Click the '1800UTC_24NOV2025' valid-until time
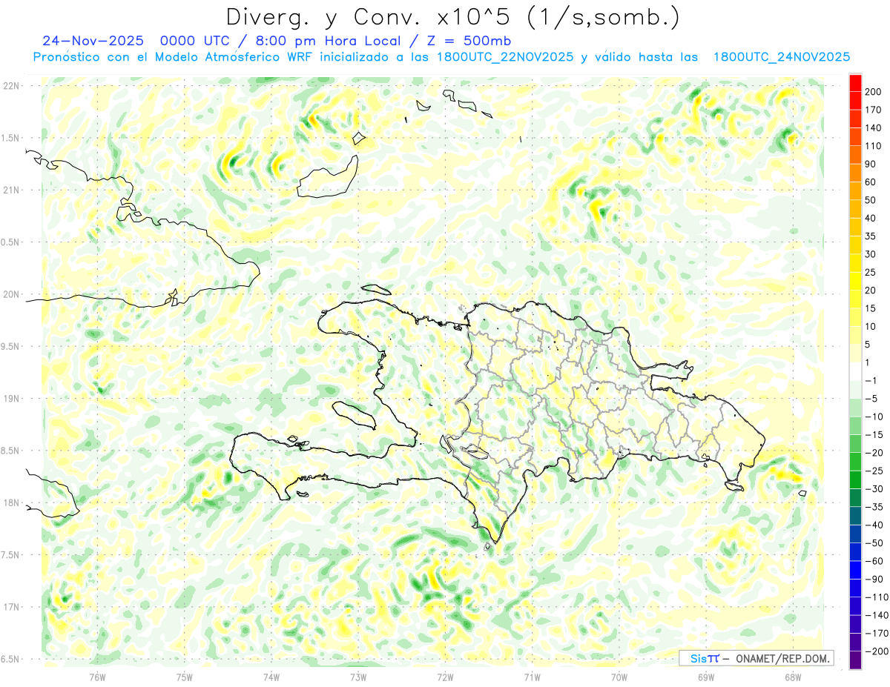 tap(781, 57)
